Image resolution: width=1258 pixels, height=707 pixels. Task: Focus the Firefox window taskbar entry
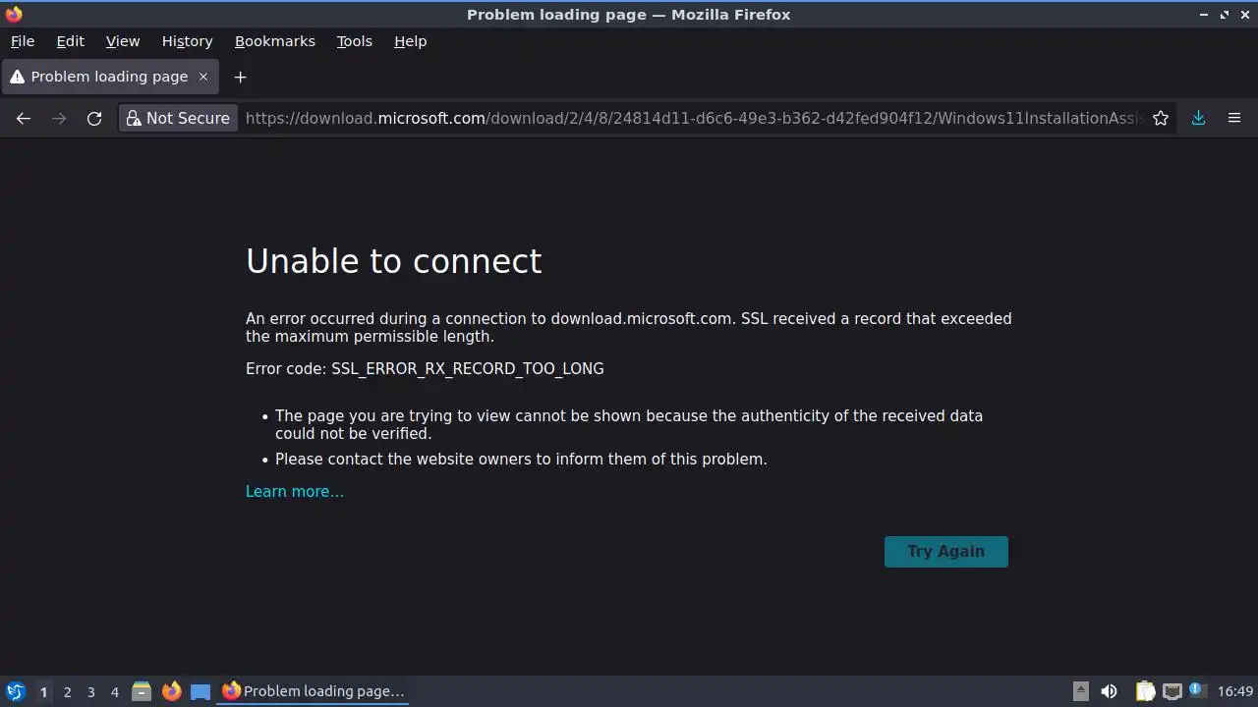(x=314, y=691)
